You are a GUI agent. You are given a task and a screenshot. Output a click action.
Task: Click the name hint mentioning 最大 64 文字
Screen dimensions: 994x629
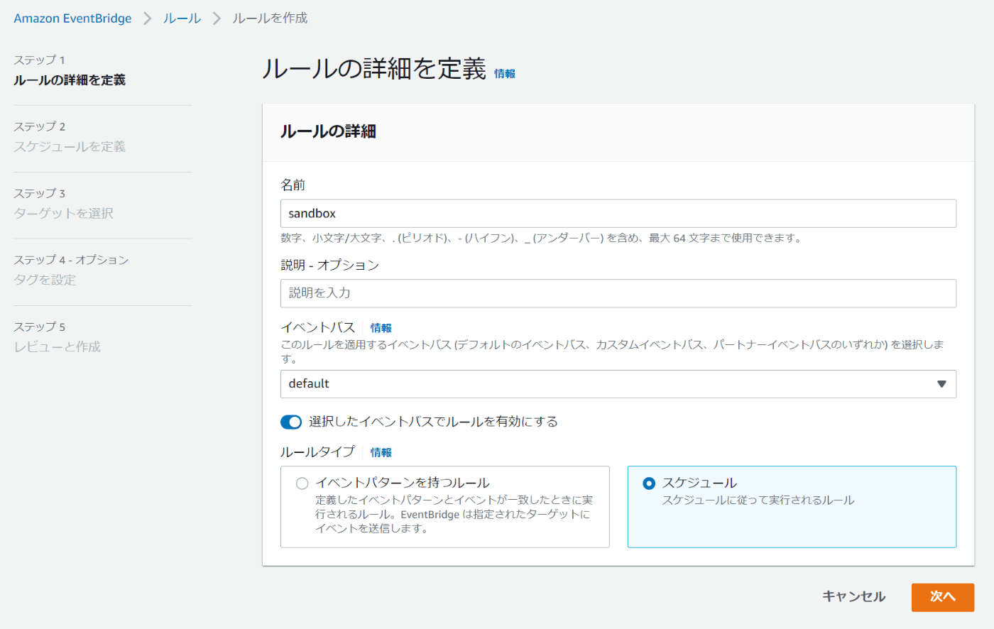[x=542, y=239]
